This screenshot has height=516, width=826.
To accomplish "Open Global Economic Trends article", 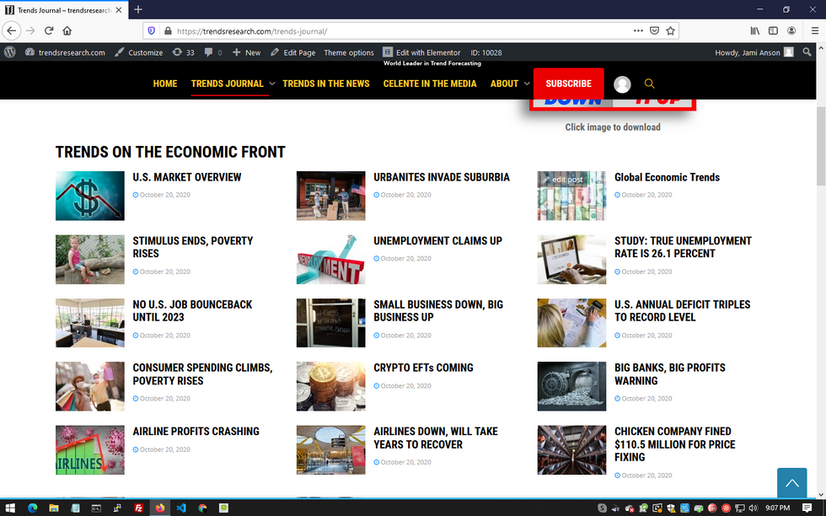I will coord(667,177).
